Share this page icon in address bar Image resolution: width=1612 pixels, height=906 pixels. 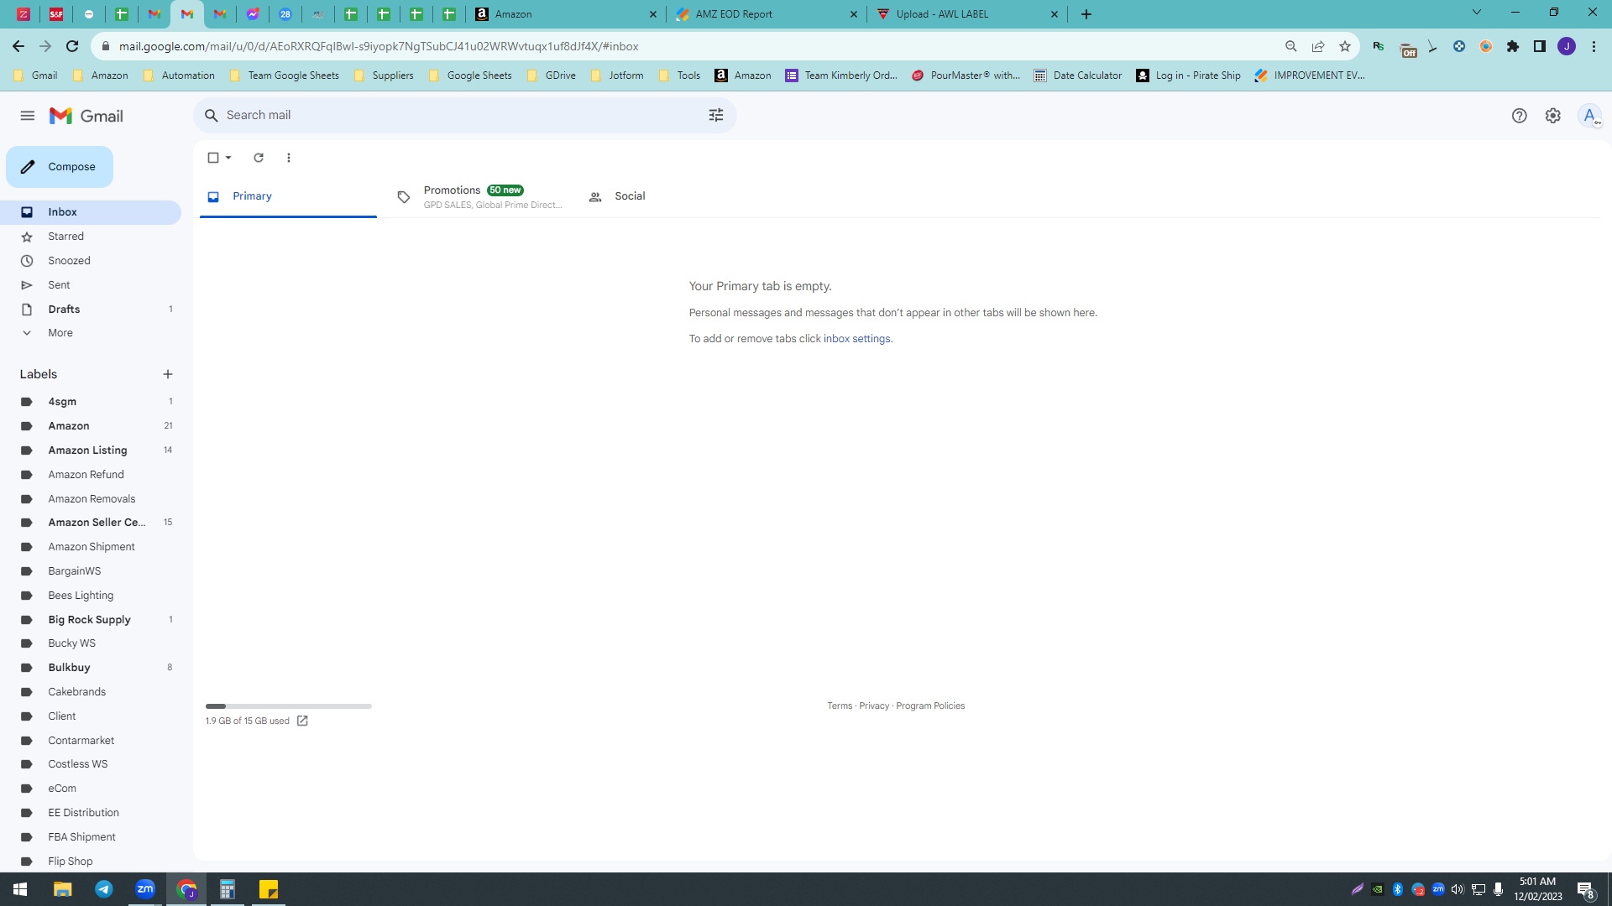(1318, 46)
